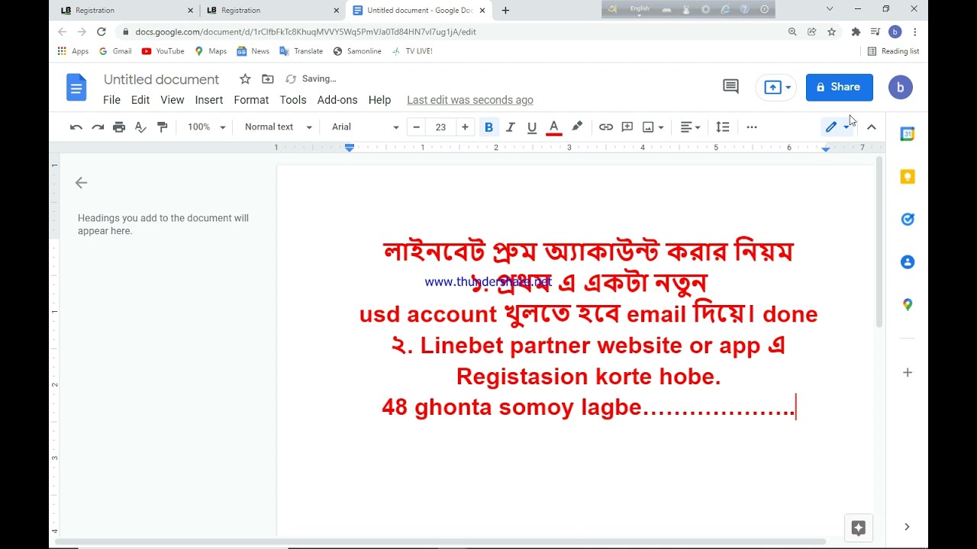Screen dimensions: 977x549
Task: Open the Translate bookmark
Action: tap(301, 51)
